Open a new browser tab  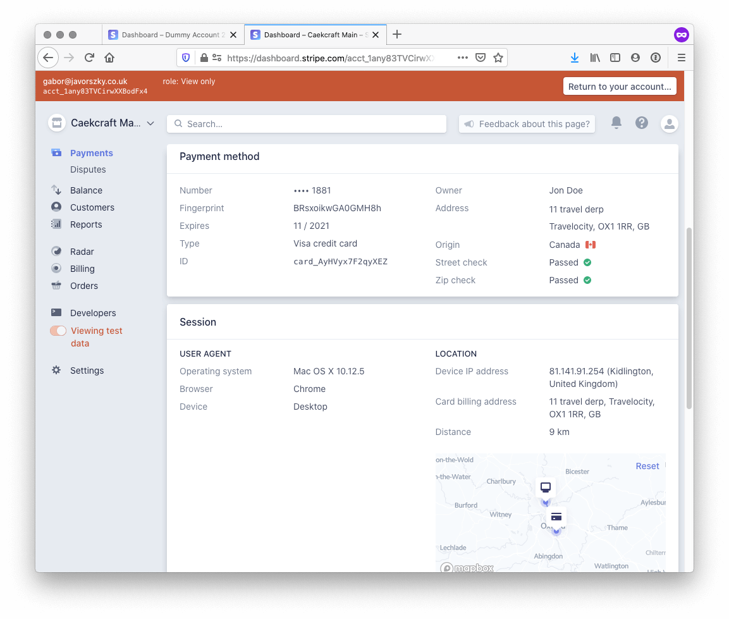click(397, 34)
